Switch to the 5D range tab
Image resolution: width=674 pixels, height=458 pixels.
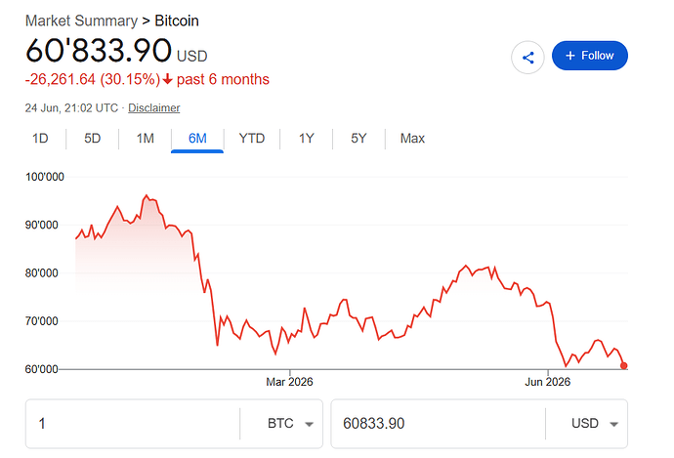(x=93, y=139)
